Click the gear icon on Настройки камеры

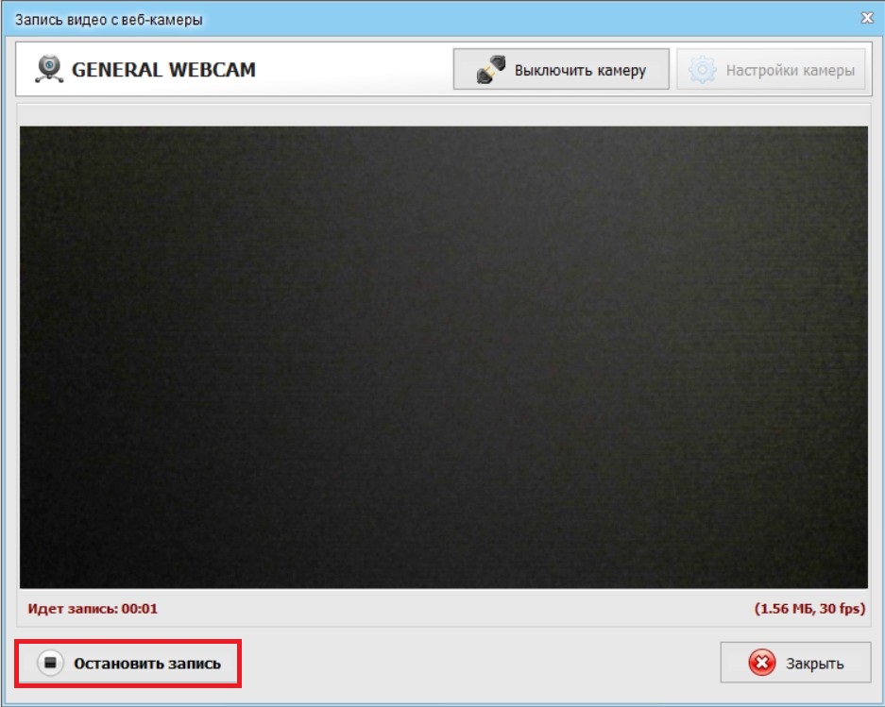702,70
